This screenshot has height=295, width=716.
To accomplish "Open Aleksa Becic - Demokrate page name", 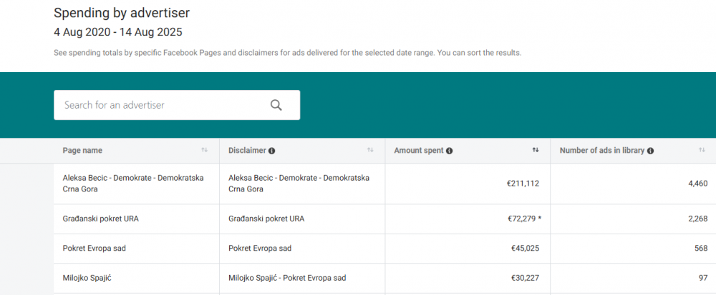I will 133,184.
